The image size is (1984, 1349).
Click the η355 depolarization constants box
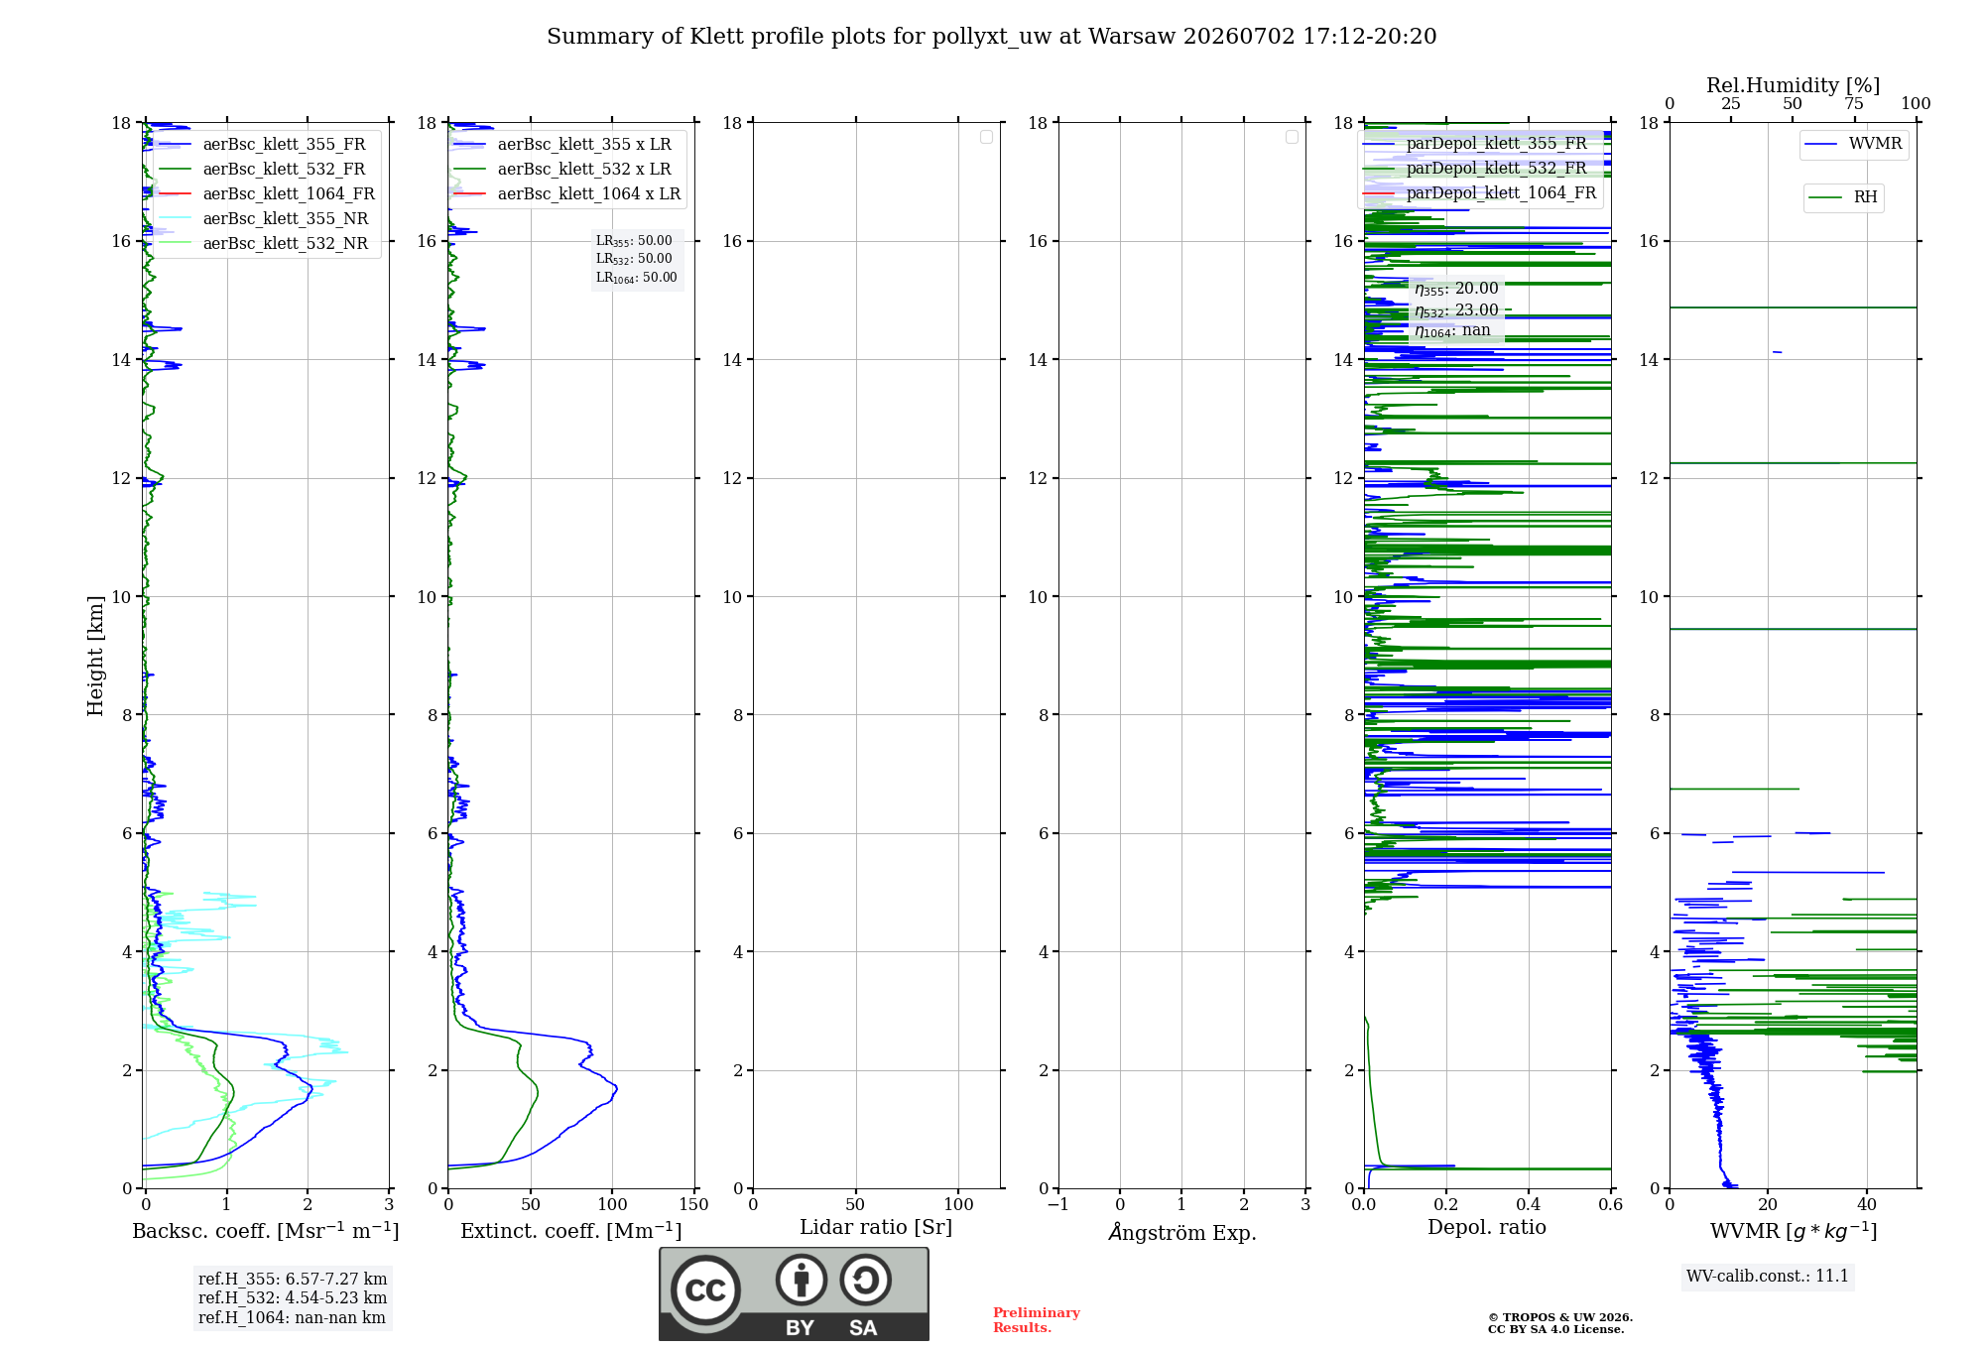[x=1456, y=309]
